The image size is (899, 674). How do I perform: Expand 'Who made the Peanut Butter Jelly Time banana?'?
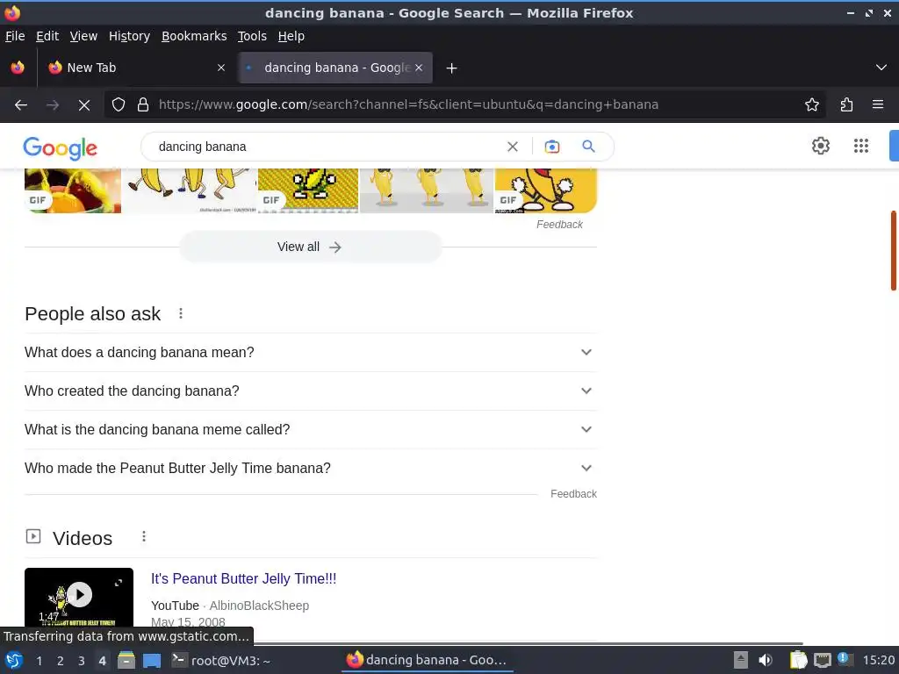coord(311,469)
